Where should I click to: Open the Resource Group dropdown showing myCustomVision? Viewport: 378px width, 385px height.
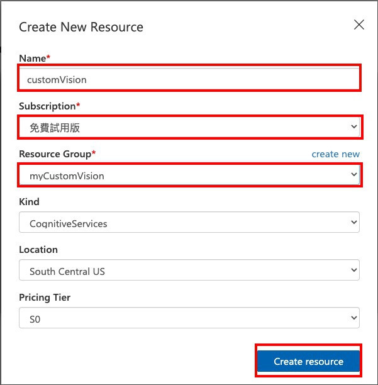189,176
